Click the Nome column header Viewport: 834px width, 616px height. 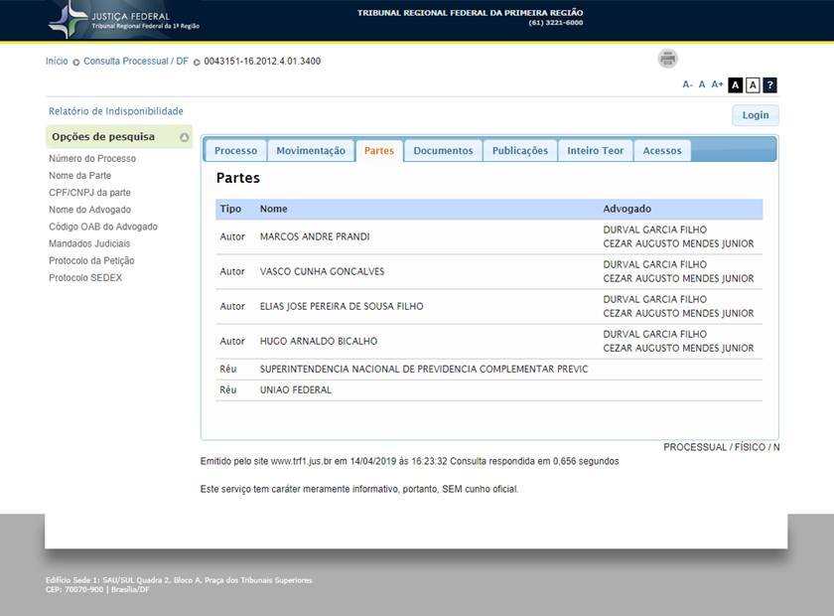coord(273,209)
